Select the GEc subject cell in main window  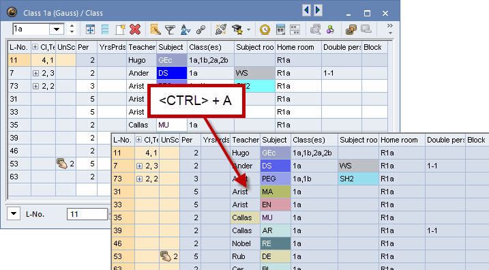[171, 60]
